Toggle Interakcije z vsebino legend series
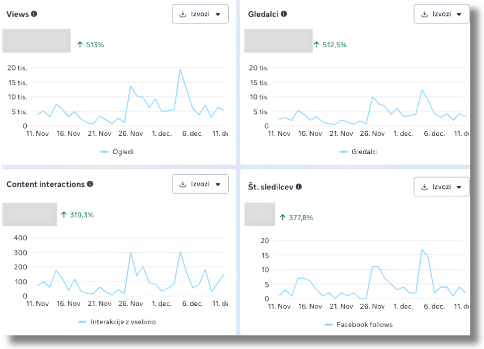This screenshot has height=349, width=484. (117, 322)
